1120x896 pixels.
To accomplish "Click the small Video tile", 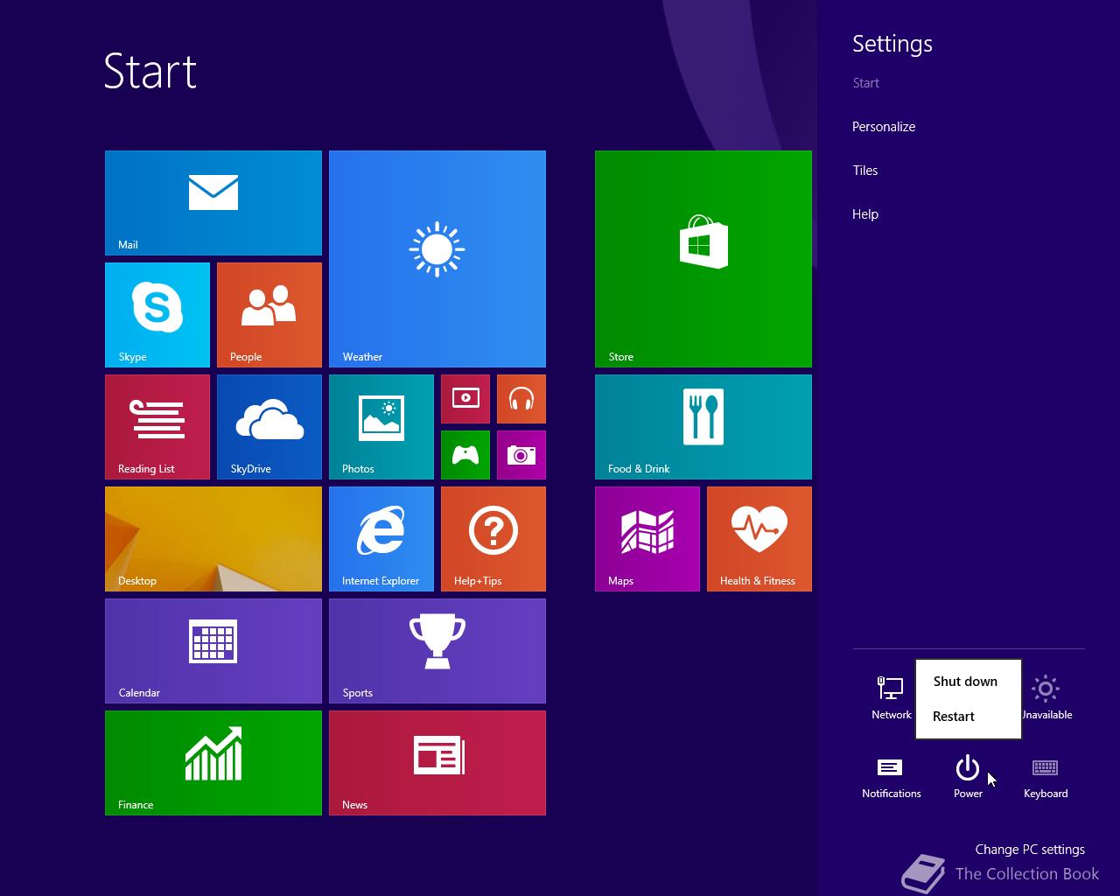I will tap(465, 399).
